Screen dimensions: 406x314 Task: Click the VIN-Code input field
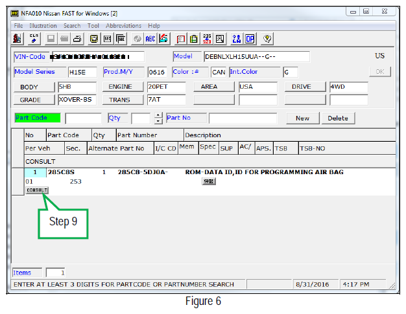(99, 56)
